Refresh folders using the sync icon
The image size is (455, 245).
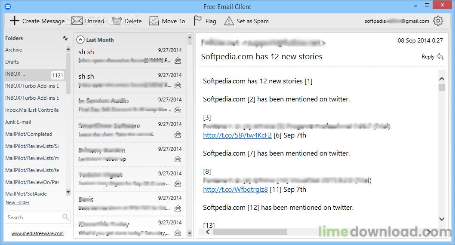65,38
